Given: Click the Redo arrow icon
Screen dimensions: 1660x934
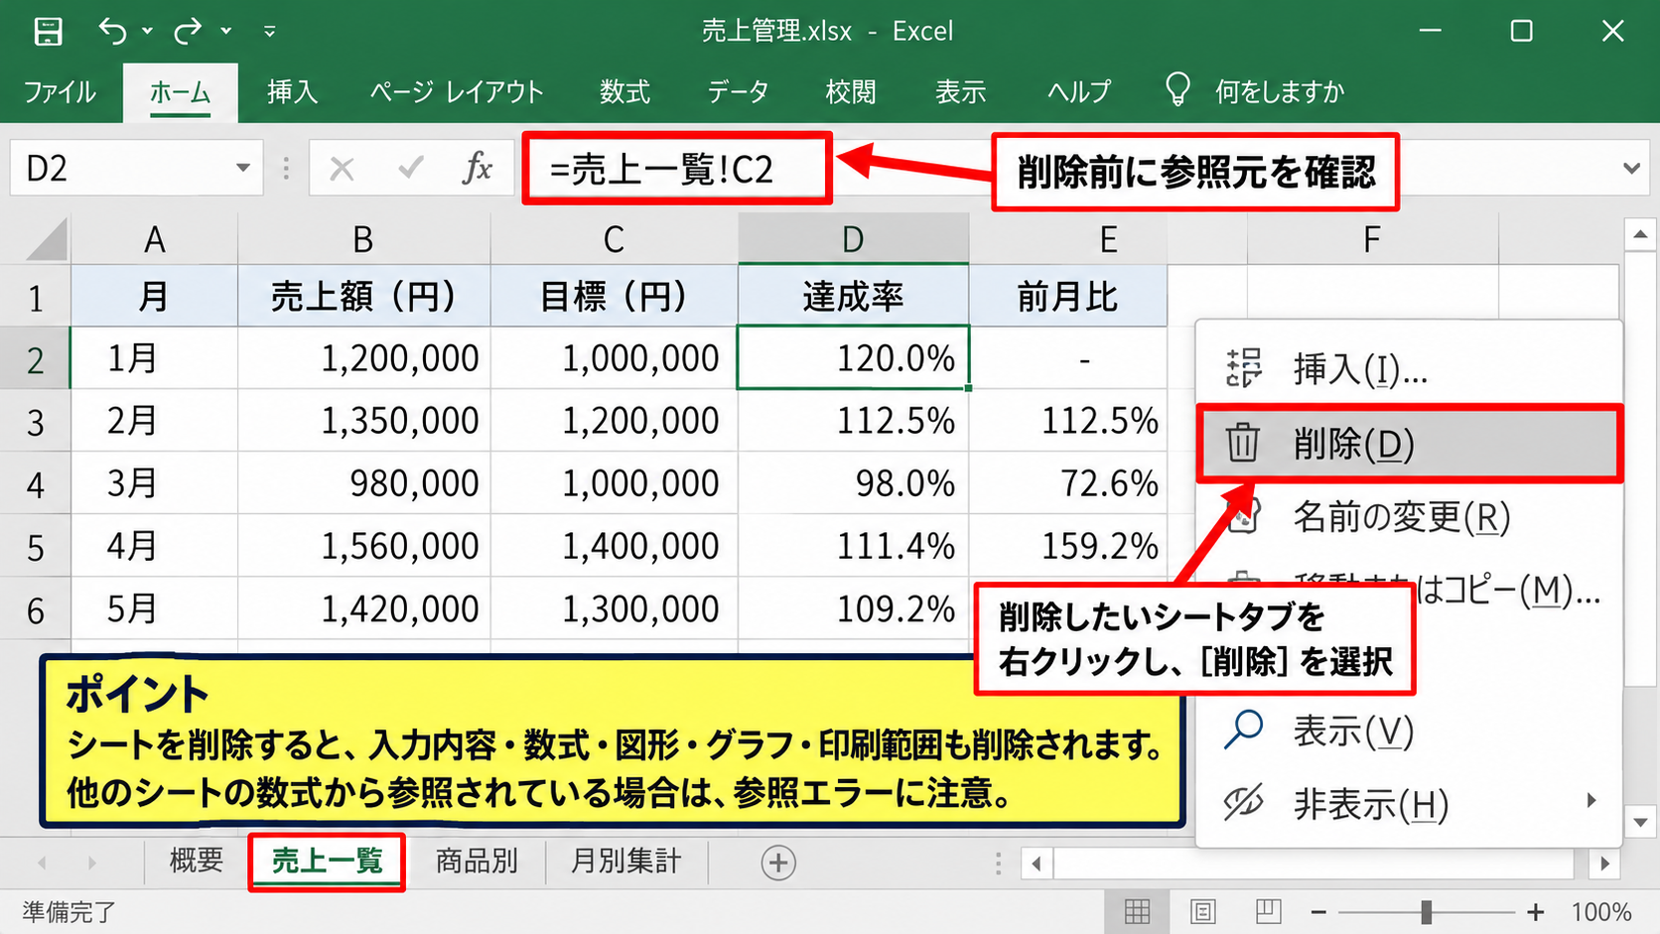Looking at the screenshot, I should (187, 32).
